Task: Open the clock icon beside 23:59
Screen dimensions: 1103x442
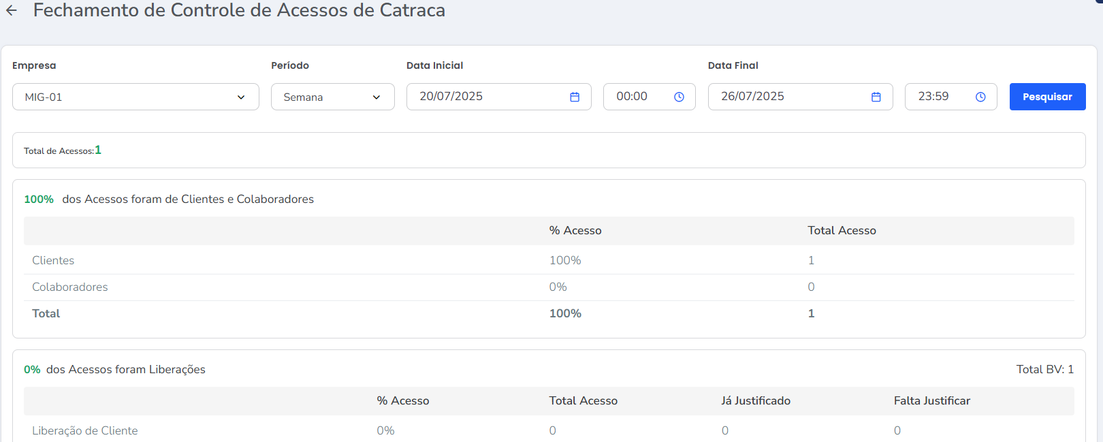Action: 980,97
